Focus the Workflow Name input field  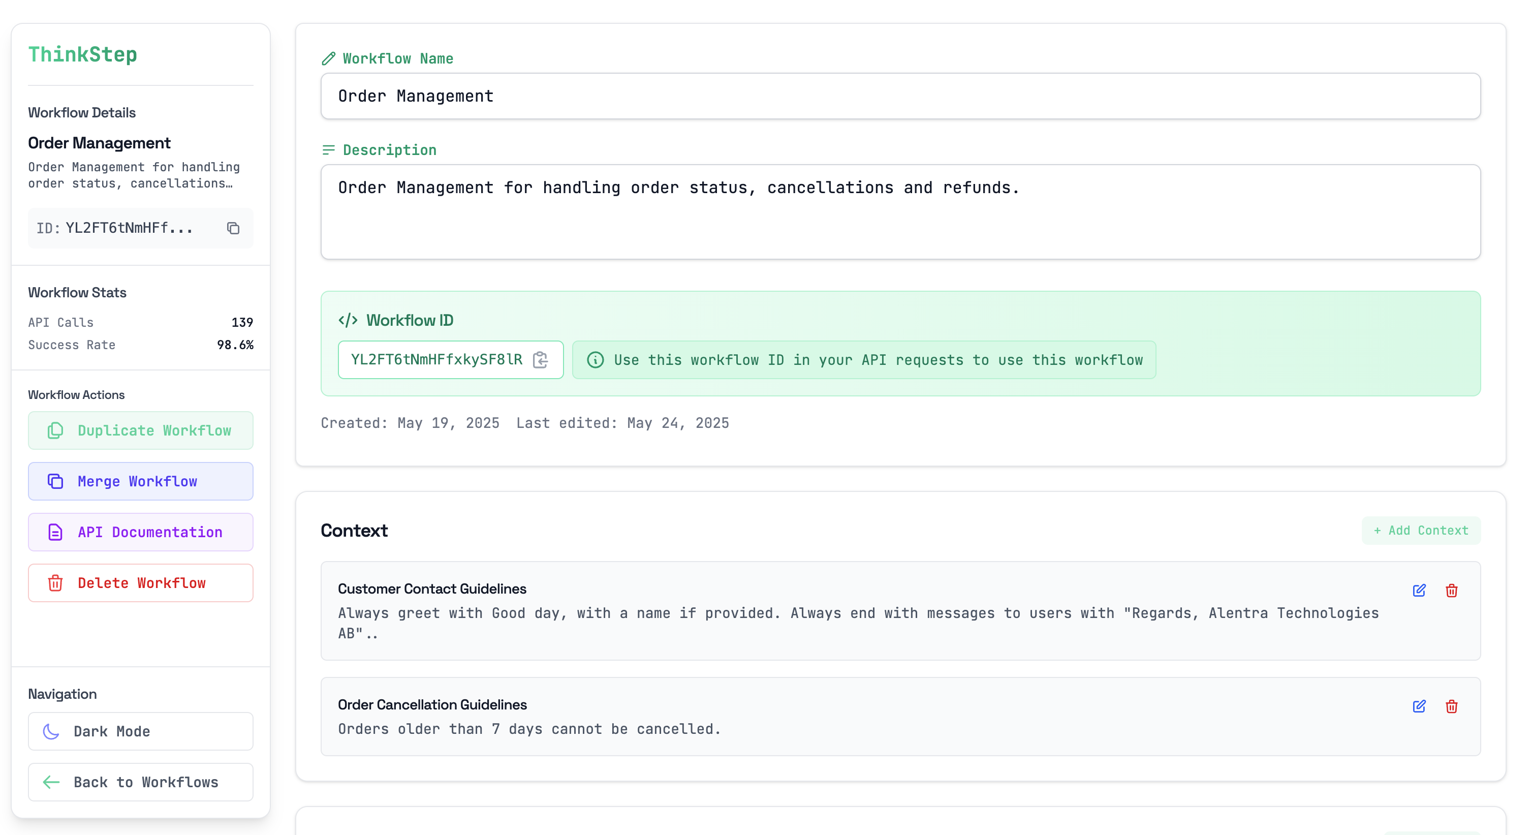tap(900, 96)
